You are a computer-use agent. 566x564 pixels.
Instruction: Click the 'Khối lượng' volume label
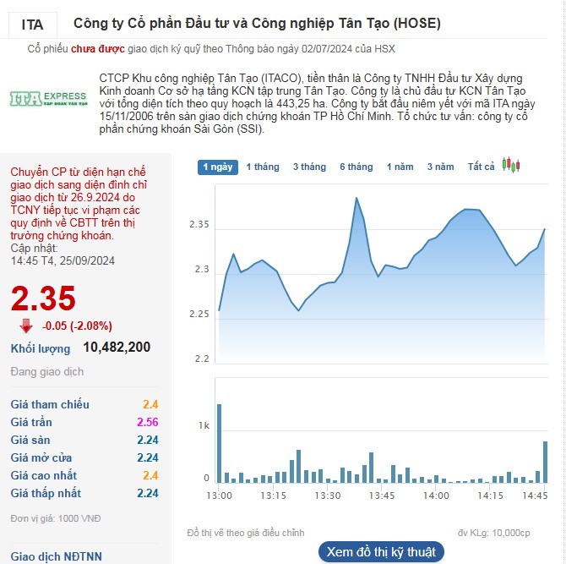[41, 348]
